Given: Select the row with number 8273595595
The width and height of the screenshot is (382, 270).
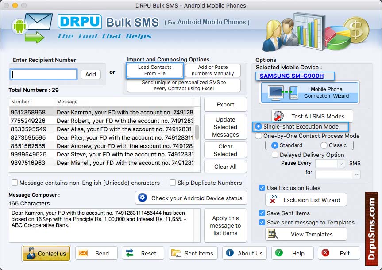Looking at the screenshot, I should tap(101, 137).
